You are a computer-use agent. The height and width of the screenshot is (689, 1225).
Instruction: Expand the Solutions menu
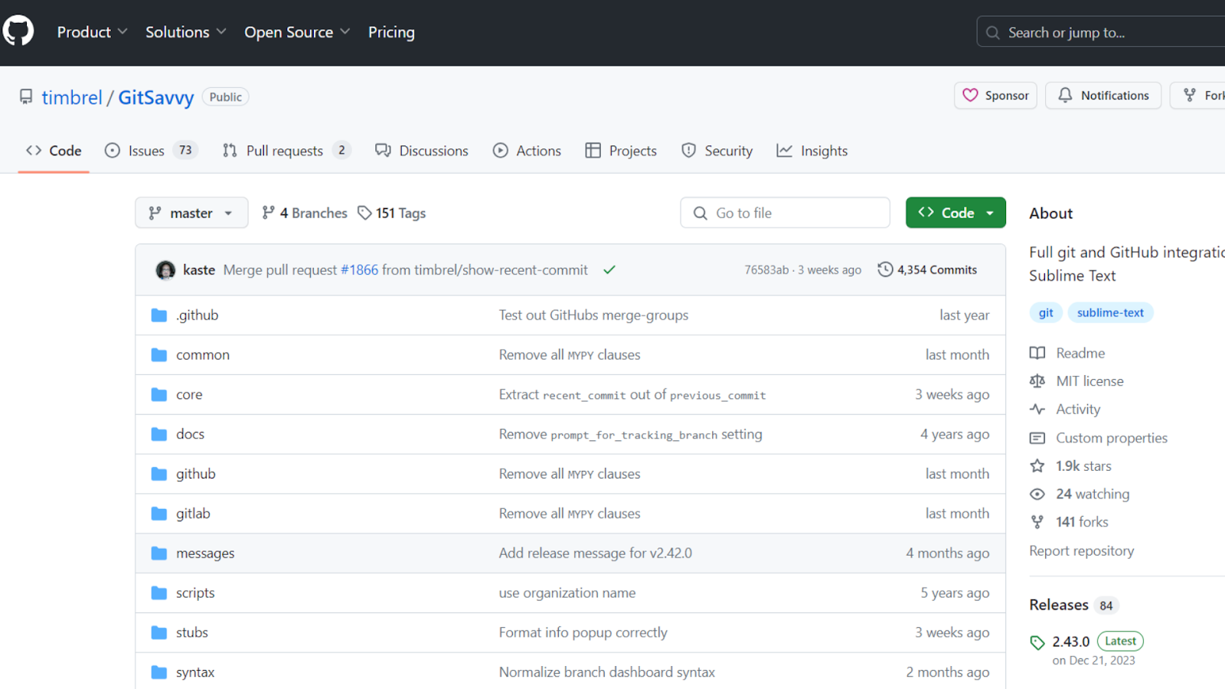(185, 32)
